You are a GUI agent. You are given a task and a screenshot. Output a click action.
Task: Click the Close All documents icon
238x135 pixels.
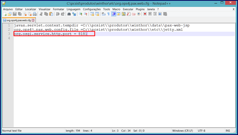(30, 14)
